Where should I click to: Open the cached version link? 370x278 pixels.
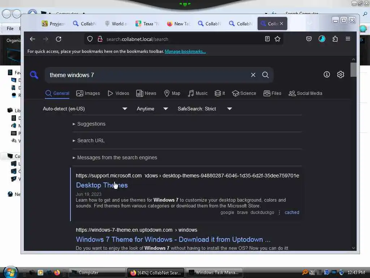[x=292, y=212]
